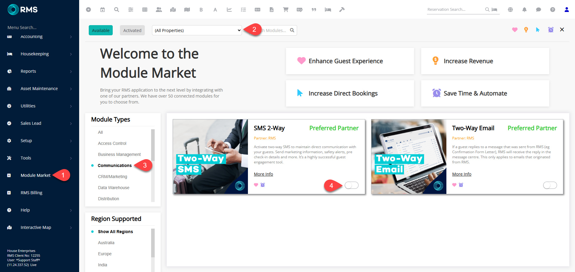This screenshot has width=575, height=272.
Task: Click the bed icon in main toolbar
Action: tap(328, 10)
